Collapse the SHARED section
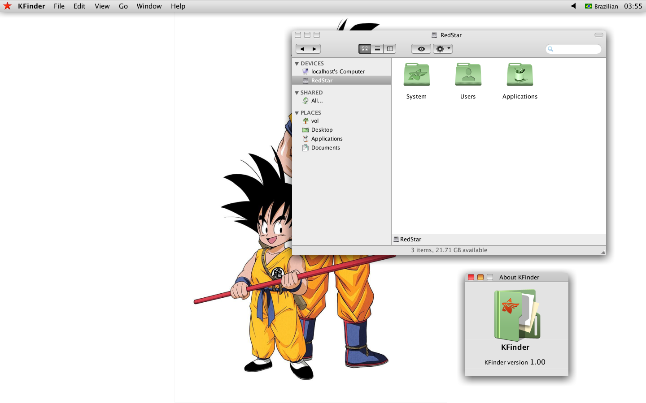Image resolution: width=646 pixels, height=403 pixels. tap(297, 93)
